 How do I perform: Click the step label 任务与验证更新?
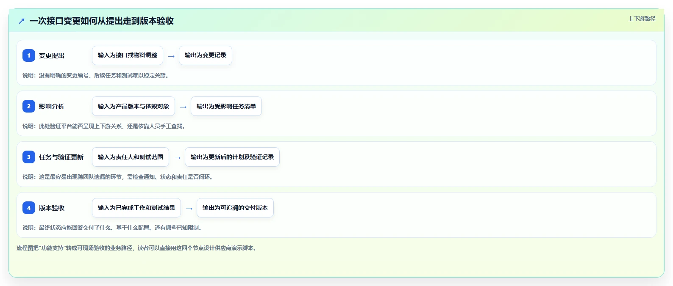(x=61, y=157)
